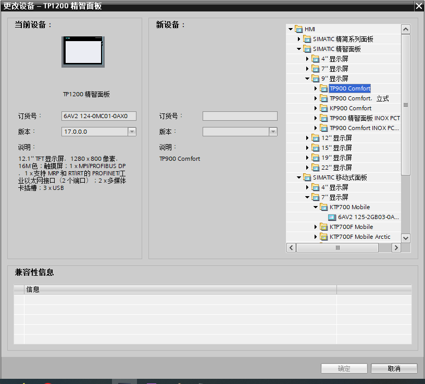Image resolution: width=425 pixels, height=384 pixels.
Task: Expand TP900 精智面板 INOX PCT node
Action: pos(316,118)
